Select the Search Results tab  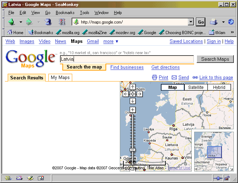27,78
